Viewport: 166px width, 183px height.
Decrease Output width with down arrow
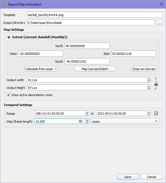click(149, 81)
